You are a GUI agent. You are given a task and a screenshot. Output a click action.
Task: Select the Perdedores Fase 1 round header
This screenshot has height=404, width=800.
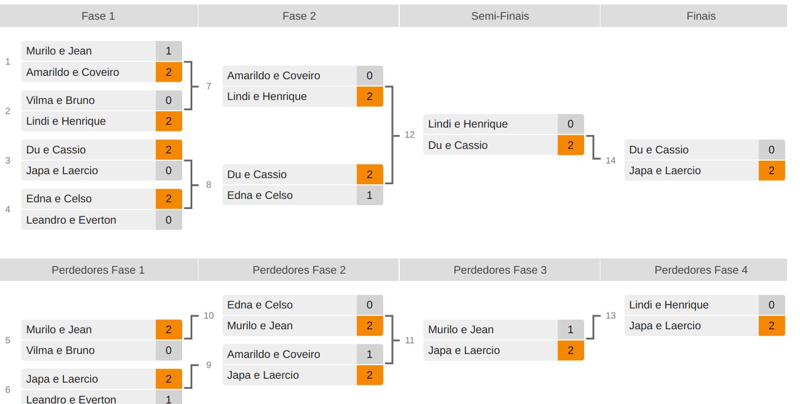point(98,270)
